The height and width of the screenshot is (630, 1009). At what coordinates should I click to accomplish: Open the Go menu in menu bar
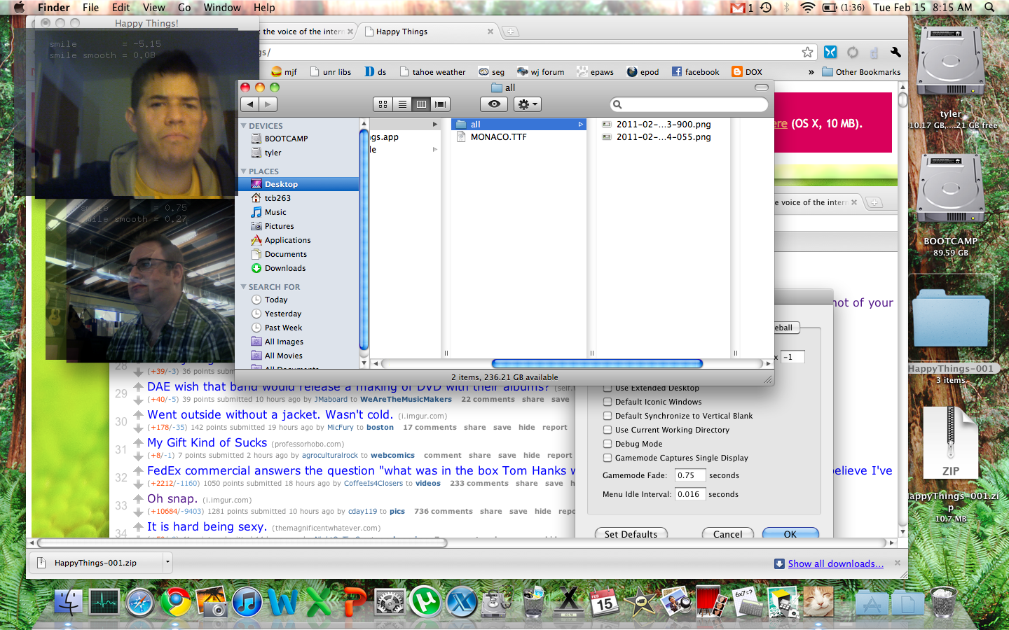click(184, 8)
